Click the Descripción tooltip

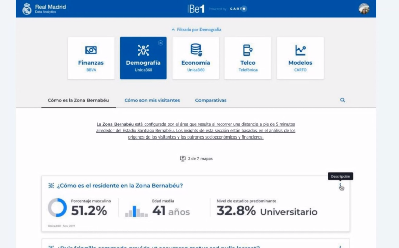coord(340,176)
